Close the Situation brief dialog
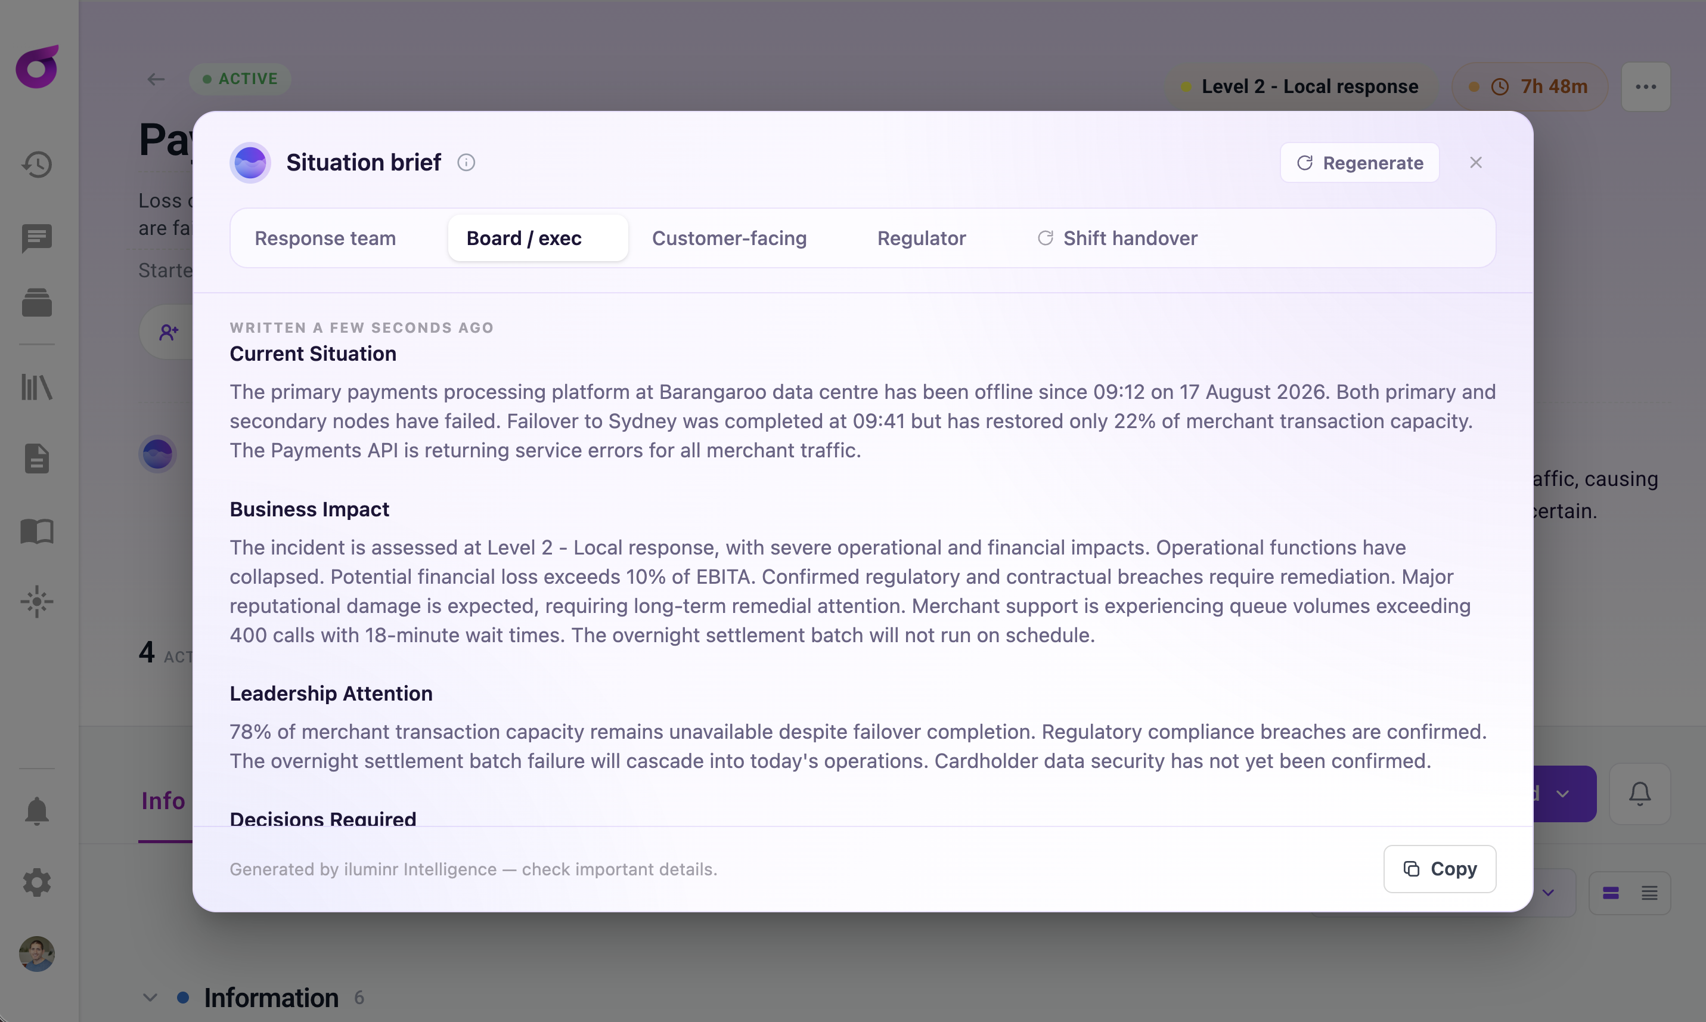This screenshot has height=1022, width=1706. (x=1475, y=163)
